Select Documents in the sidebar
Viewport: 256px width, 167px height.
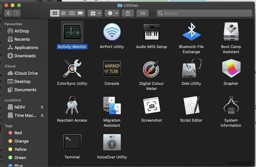tap(25, 90)
